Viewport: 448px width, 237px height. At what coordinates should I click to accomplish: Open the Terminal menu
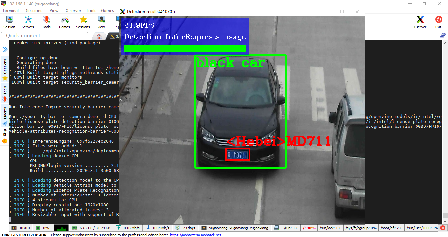10,10
